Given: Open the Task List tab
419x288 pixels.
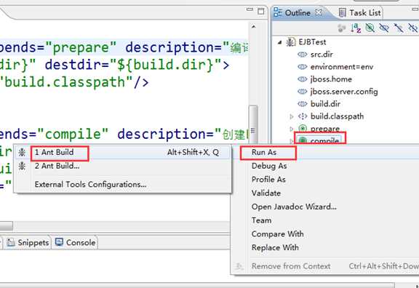Looking at the screenshot, I should [365, 12].
